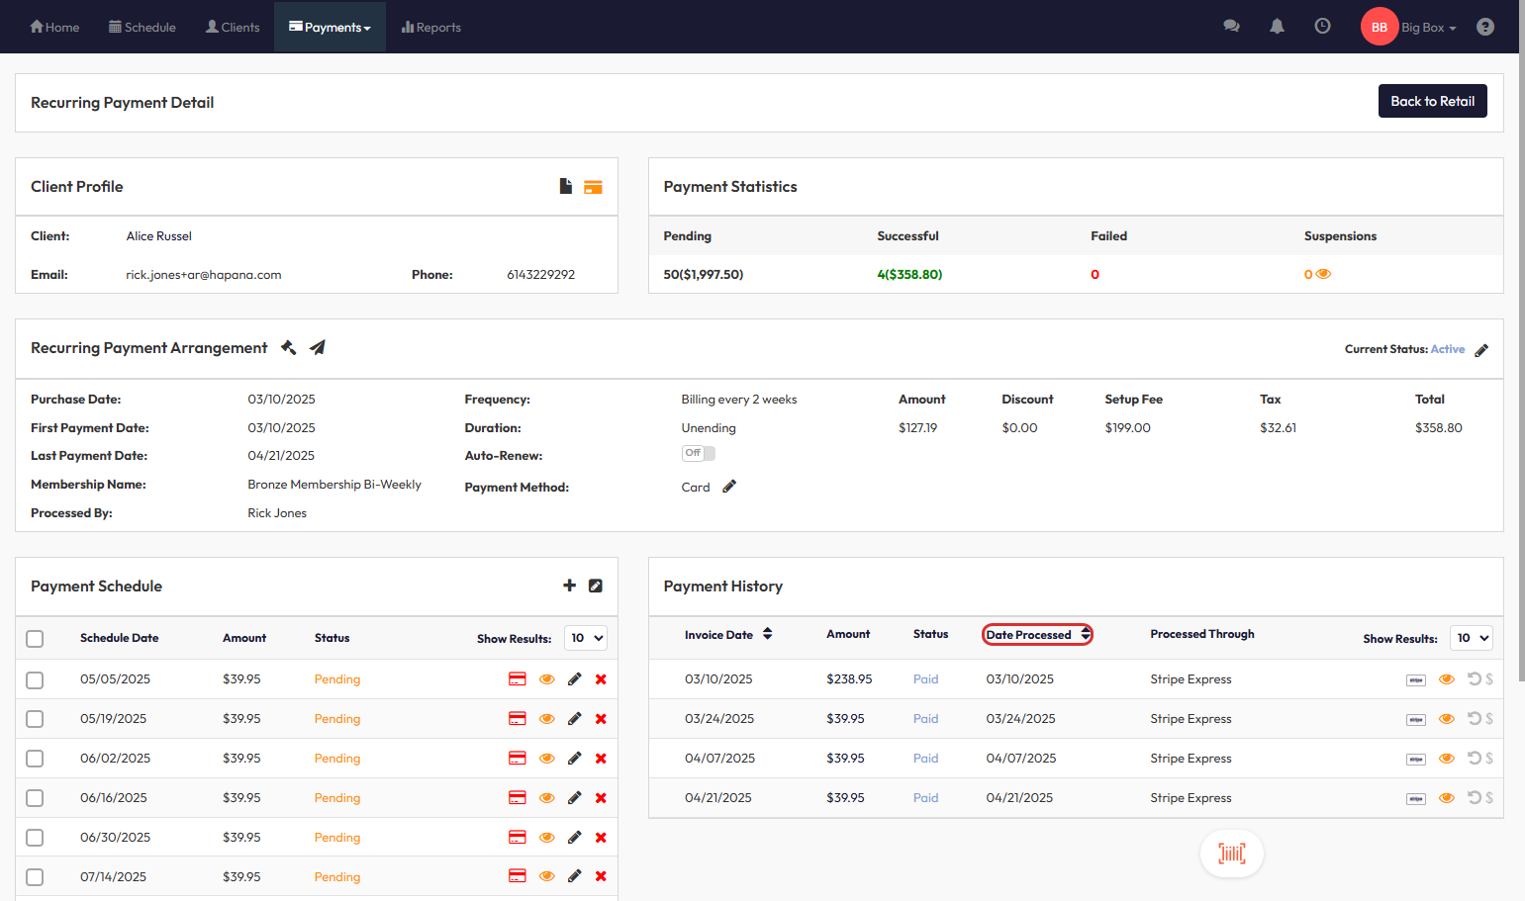The width and height of the screenshot is (1525, 901).
Task: Click the paper plane send icon
Action: tap(318, 347)
